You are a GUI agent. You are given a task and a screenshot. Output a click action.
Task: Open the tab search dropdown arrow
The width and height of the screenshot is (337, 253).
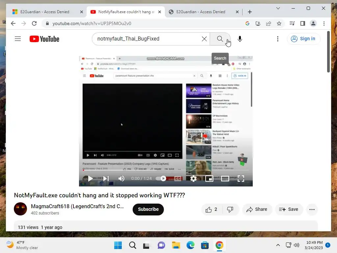tap(278, 8)
